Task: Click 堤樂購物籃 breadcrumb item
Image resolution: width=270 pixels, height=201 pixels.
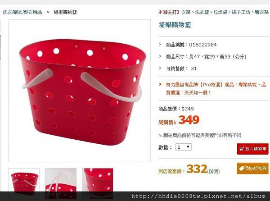Action: pos(65,12)
